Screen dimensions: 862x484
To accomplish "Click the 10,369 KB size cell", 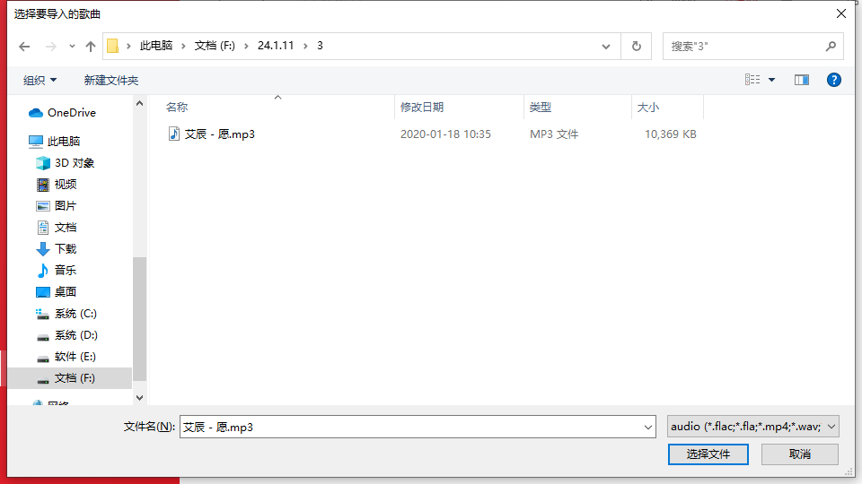I will [670, 134].
